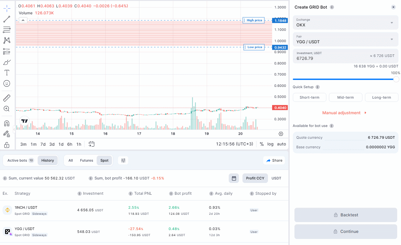Toggle percent scale on chart
401x245 pixels.
(x=262, y=144)
